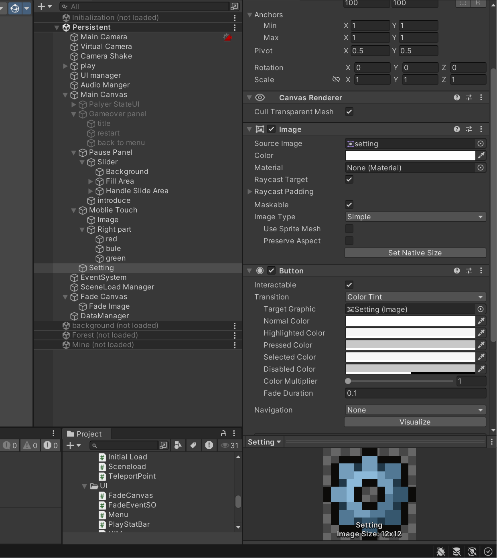Select Main Camera object
This screenshot has width=497, height=558.
(104, 37)
